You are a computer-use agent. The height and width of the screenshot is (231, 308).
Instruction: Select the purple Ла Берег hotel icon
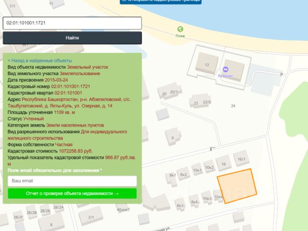[226, 69]
